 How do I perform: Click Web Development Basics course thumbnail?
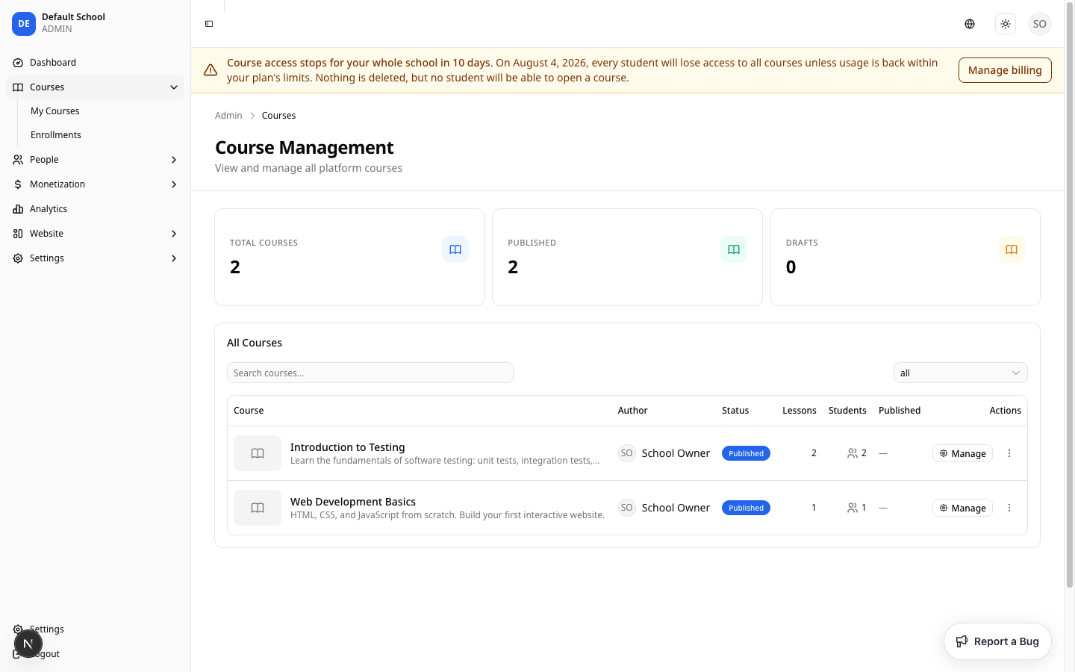[x=258, y=508]
